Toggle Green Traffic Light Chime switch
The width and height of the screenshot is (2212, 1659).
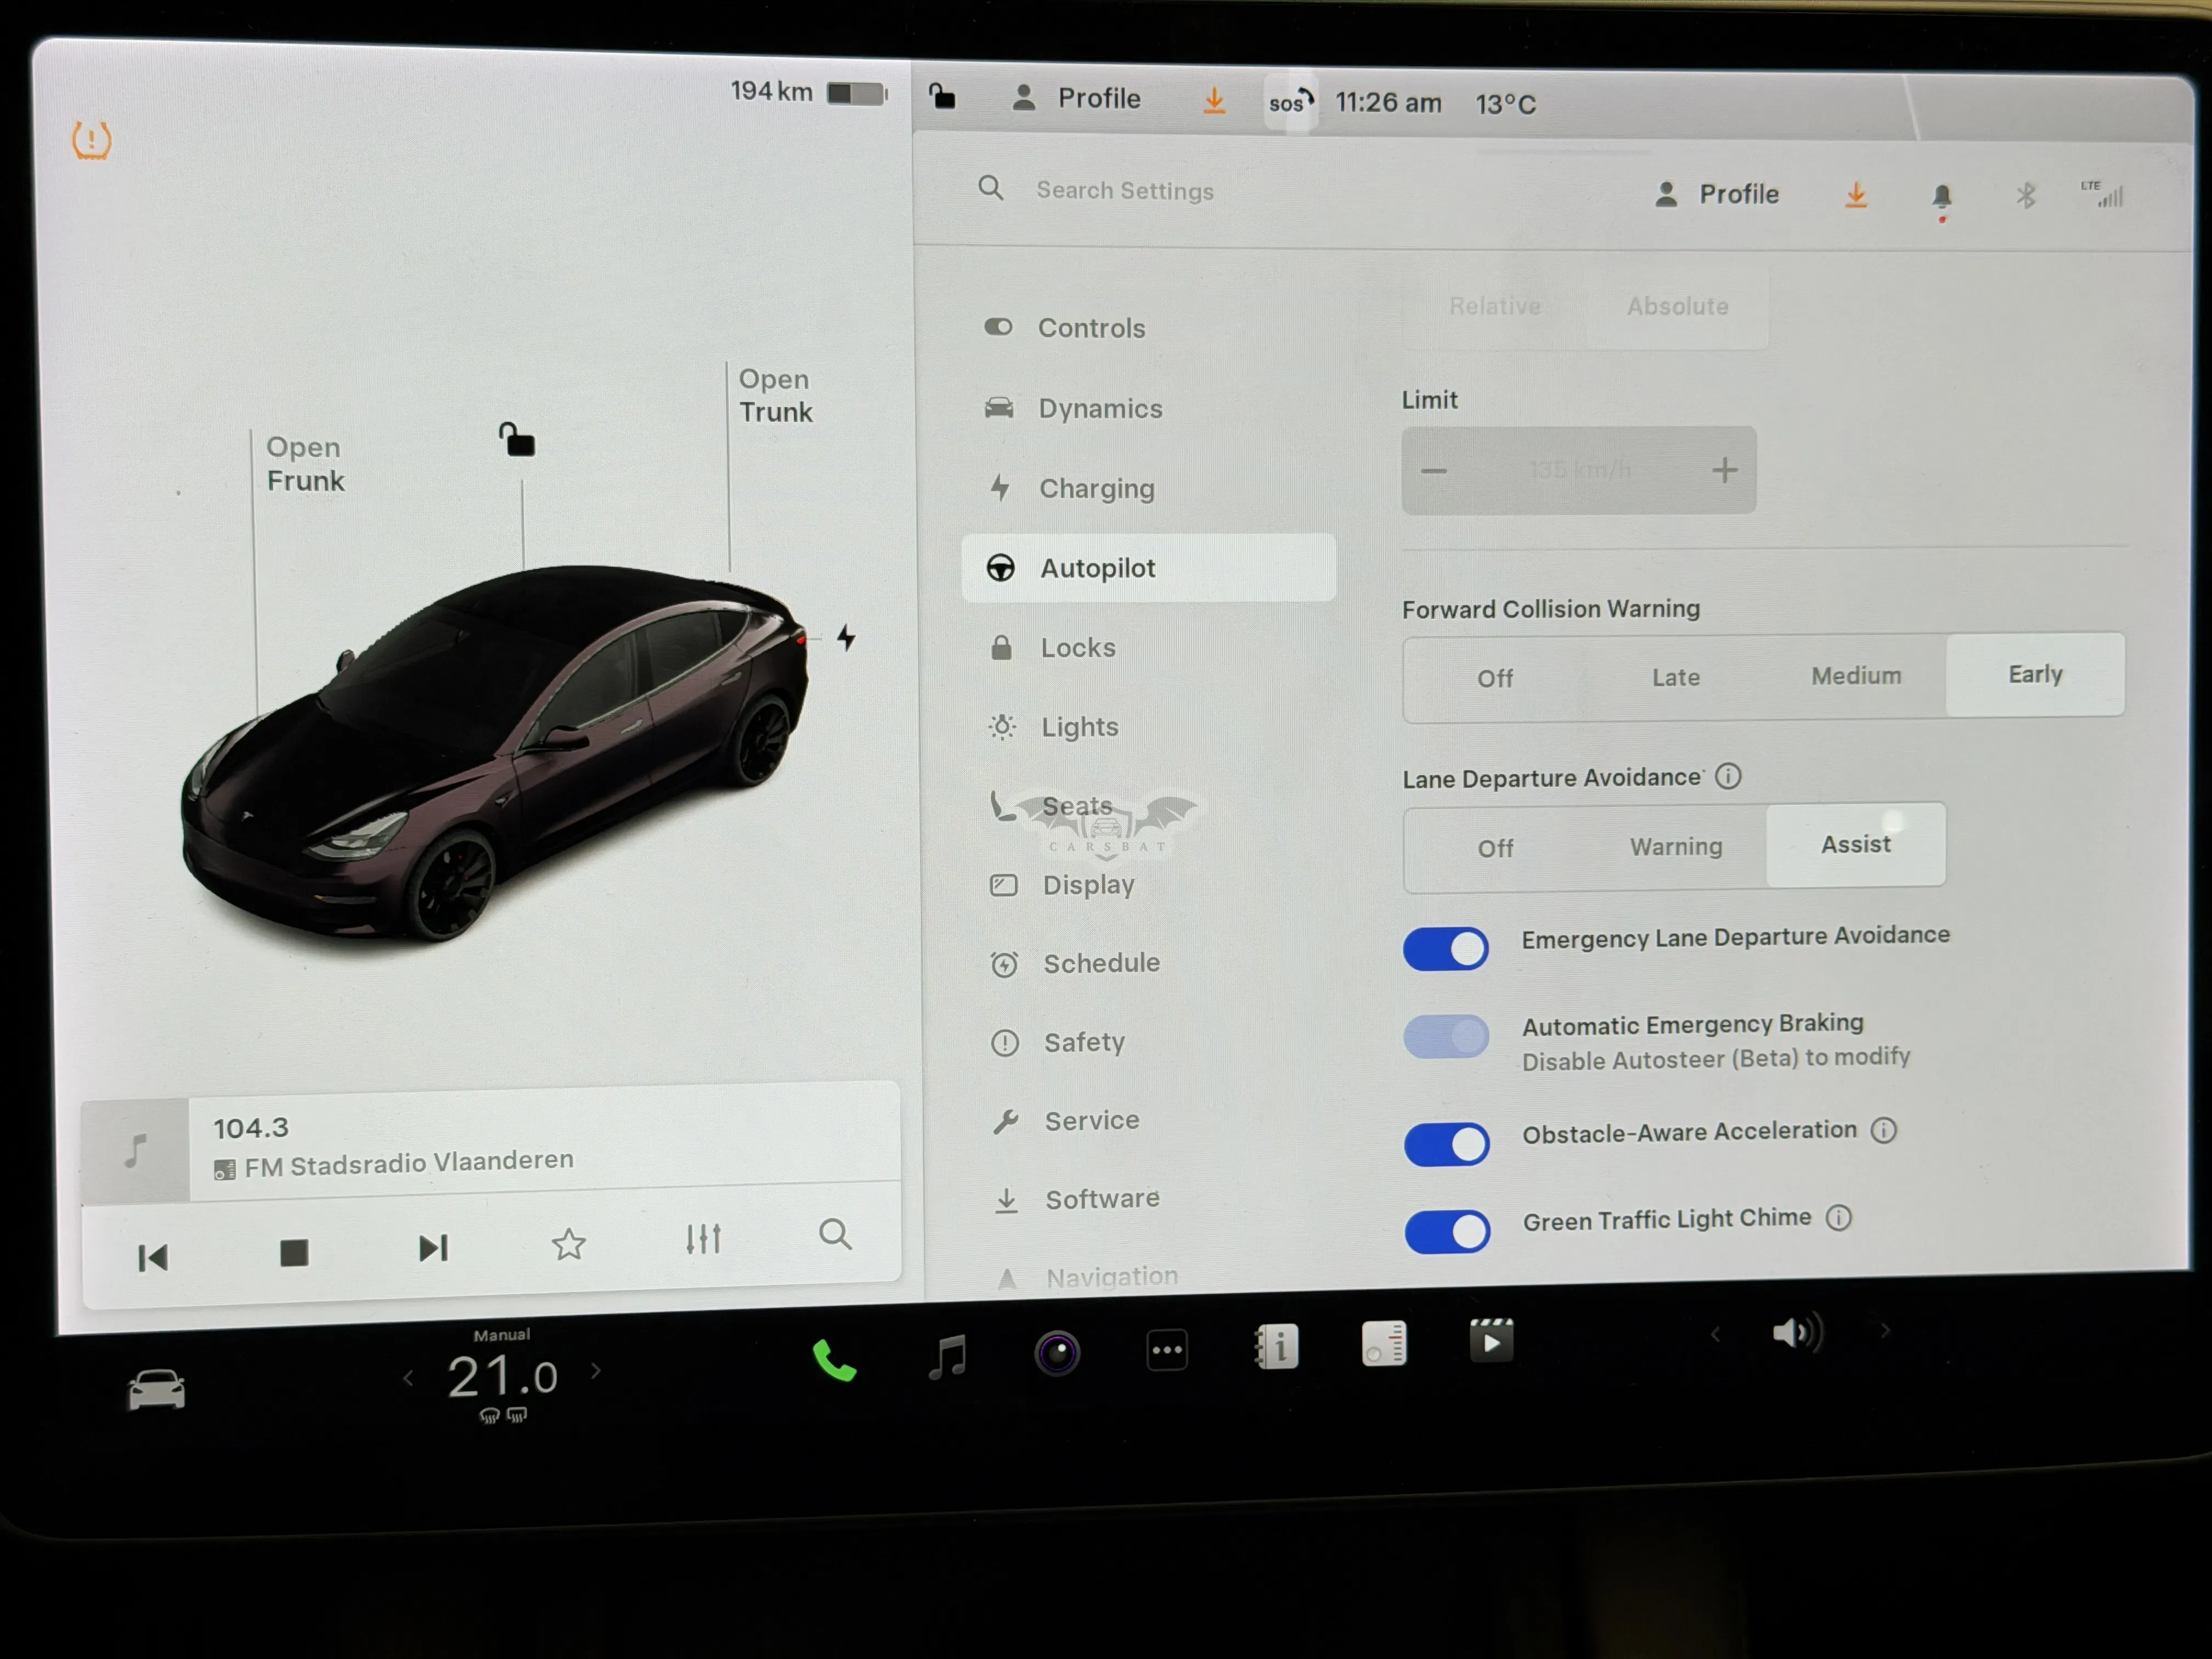[1447, 1232]
